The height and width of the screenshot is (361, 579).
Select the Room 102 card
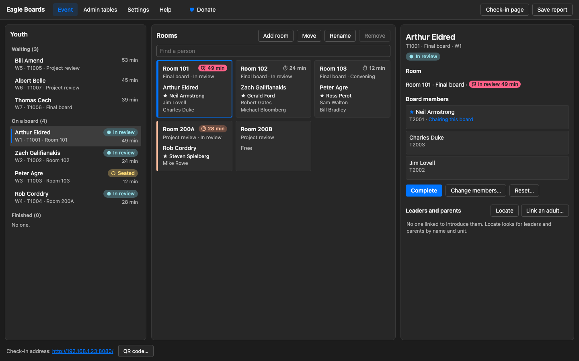[x=273, y=89]
